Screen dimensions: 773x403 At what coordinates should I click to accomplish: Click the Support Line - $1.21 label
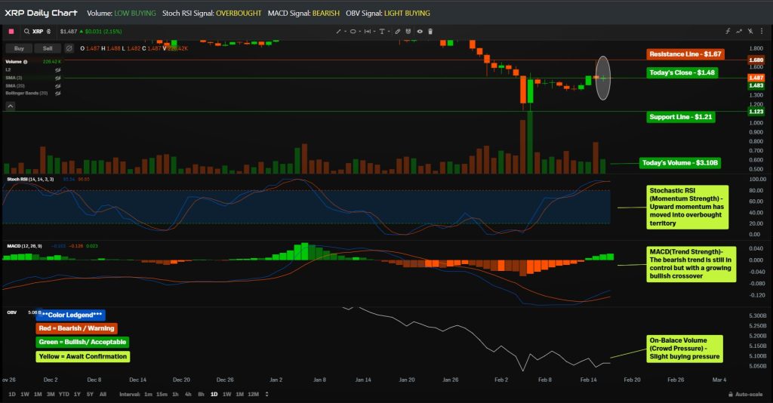click(680, 117)
